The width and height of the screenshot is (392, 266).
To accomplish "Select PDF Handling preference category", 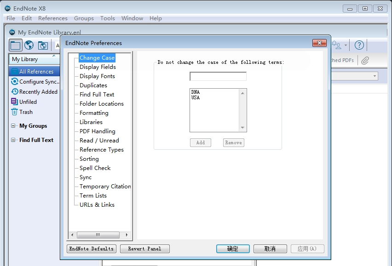I will (98, 131).
